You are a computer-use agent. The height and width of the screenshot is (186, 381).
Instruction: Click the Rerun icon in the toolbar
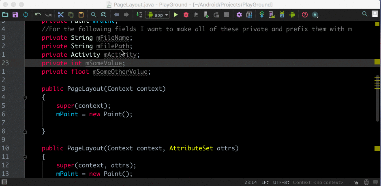216,15
